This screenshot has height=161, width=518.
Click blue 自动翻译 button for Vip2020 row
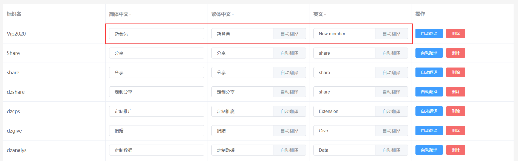pos(429,34)
